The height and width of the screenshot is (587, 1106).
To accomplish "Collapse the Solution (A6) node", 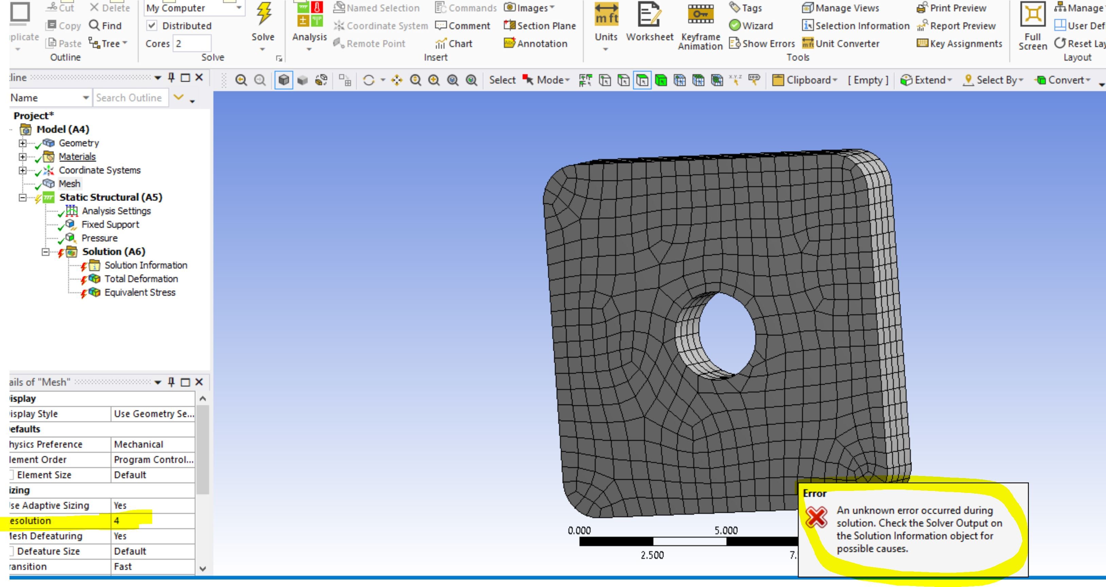I will click(46, 252).
